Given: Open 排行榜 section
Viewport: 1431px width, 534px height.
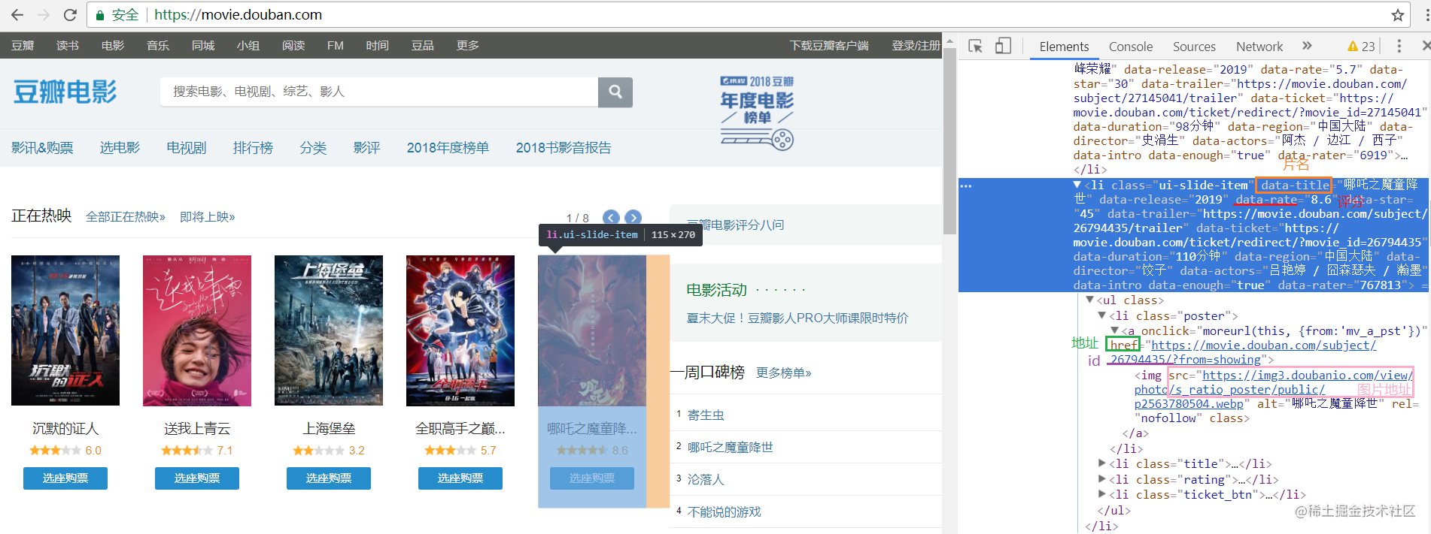Looking at the screenshot, I should click(x=253, y=148).
